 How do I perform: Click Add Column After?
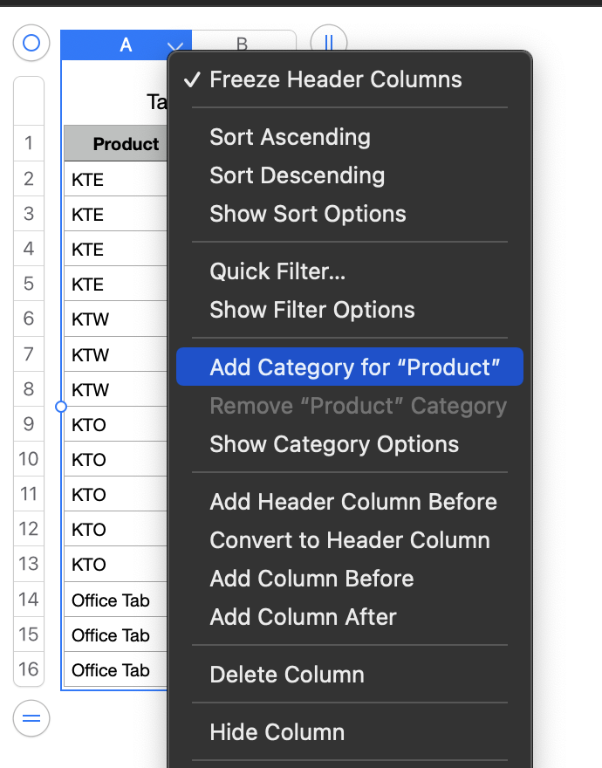[x=303, y=617]
